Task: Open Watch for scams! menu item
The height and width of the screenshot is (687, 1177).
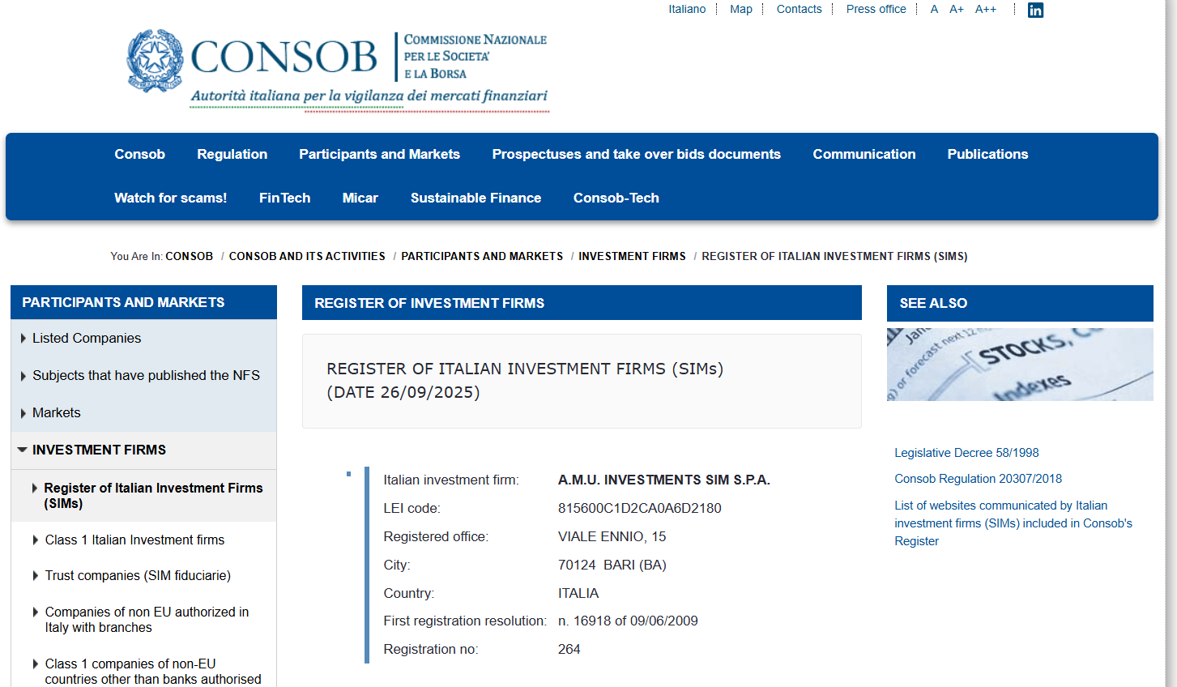Action: tap(170, 198)
